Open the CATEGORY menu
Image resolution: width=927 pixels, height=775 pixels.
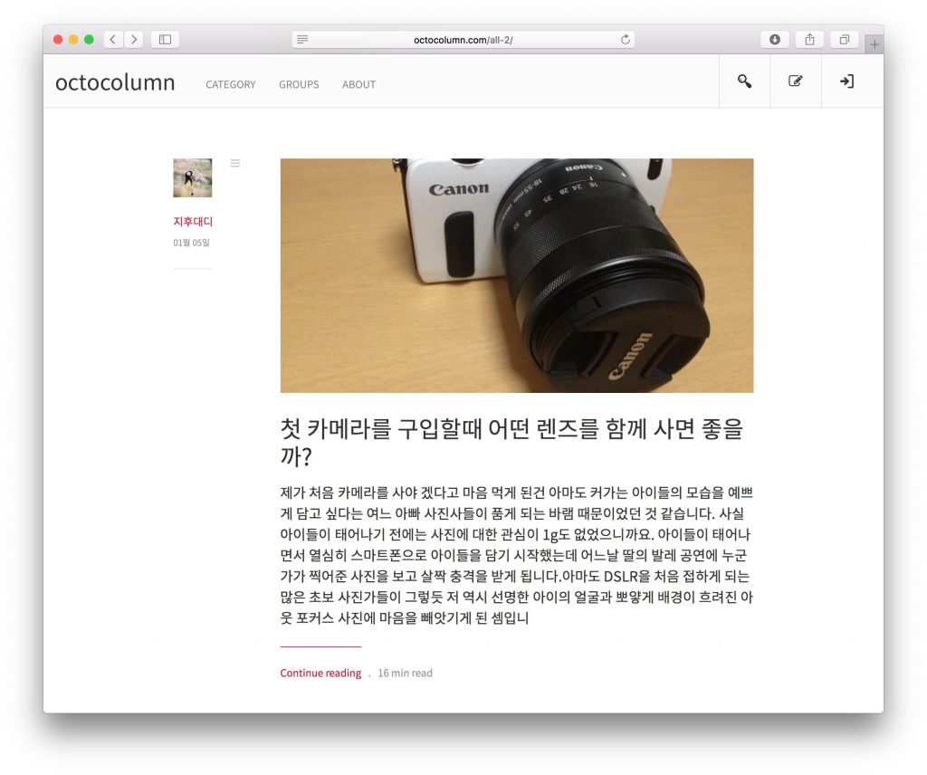pyautogui.click(x=231, y=84)
